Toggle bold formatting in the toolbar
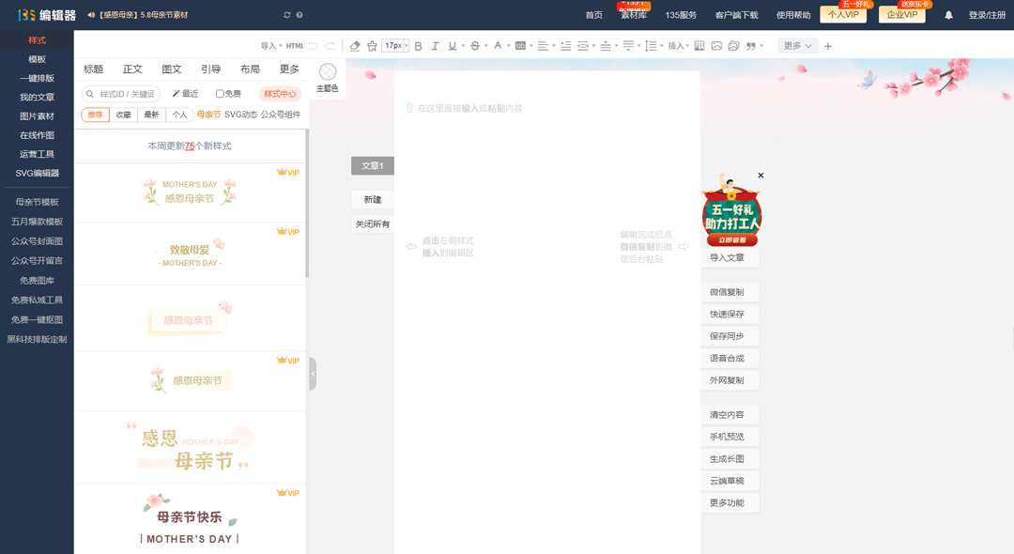The height and width of the screenshot is (554, 1014). point(419,46)
